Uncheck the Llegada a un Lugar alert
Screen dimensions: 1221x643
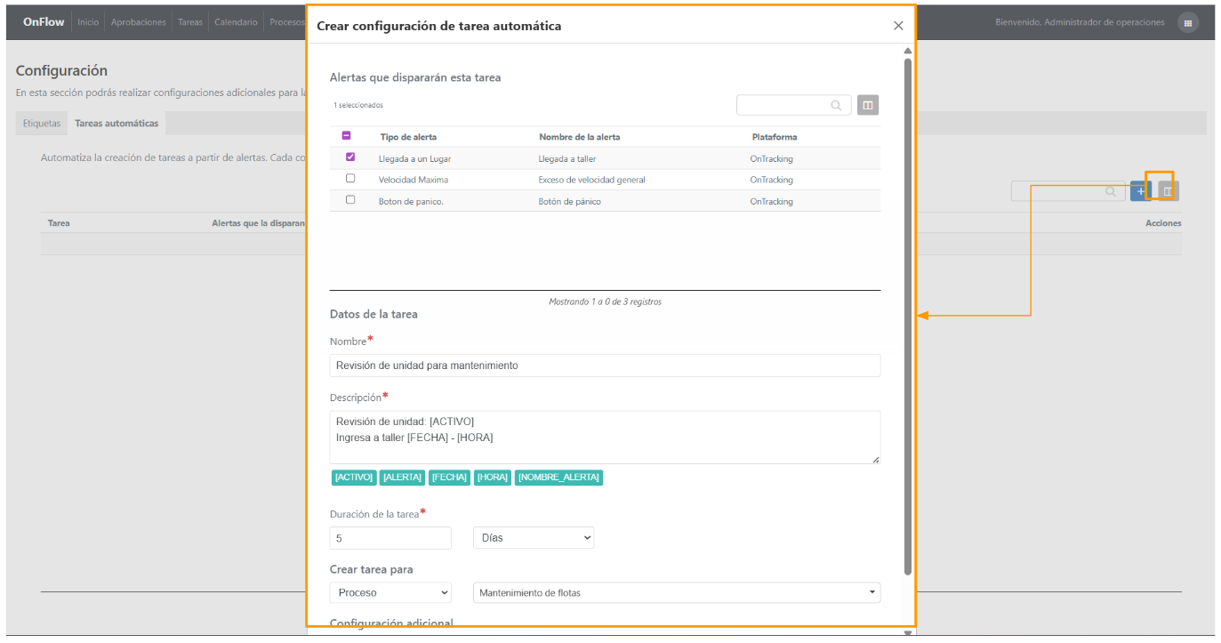(350, 157)
